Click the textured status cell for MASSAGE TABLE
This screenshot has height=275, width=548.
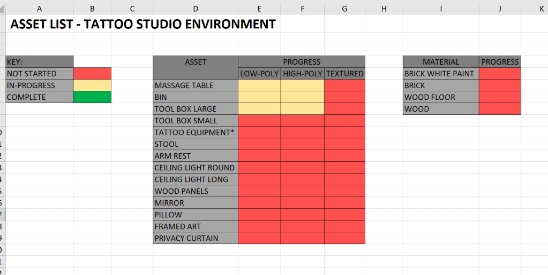pyautogui.click(x=344, y=85)
